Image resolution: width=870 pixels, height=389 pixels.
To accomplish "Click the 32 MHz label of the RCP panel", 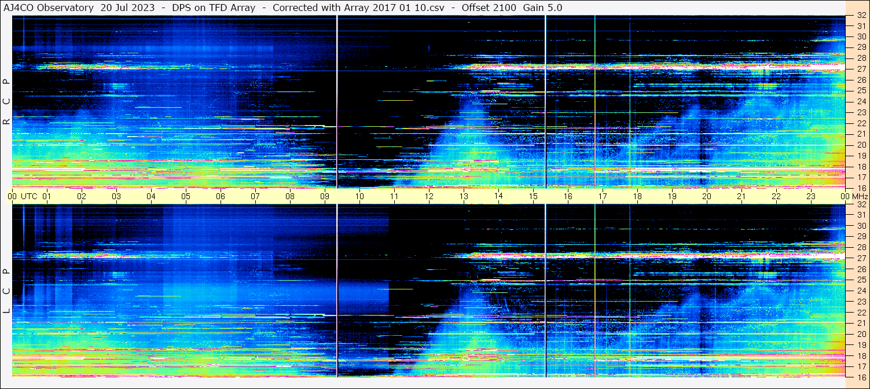I will point(861,16).
